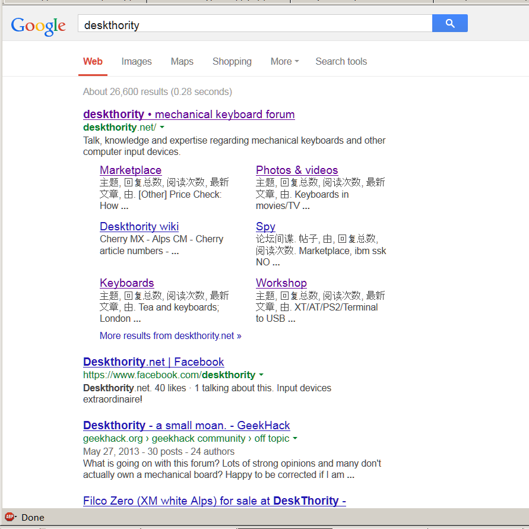Screen dimensions: 529x529
Task: Open Shopping search results
Action: [232, 61]
